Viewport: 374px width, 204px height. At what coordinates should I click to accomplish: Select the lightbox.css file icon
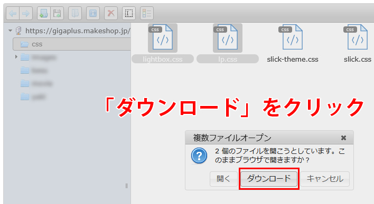pos(163,37)
